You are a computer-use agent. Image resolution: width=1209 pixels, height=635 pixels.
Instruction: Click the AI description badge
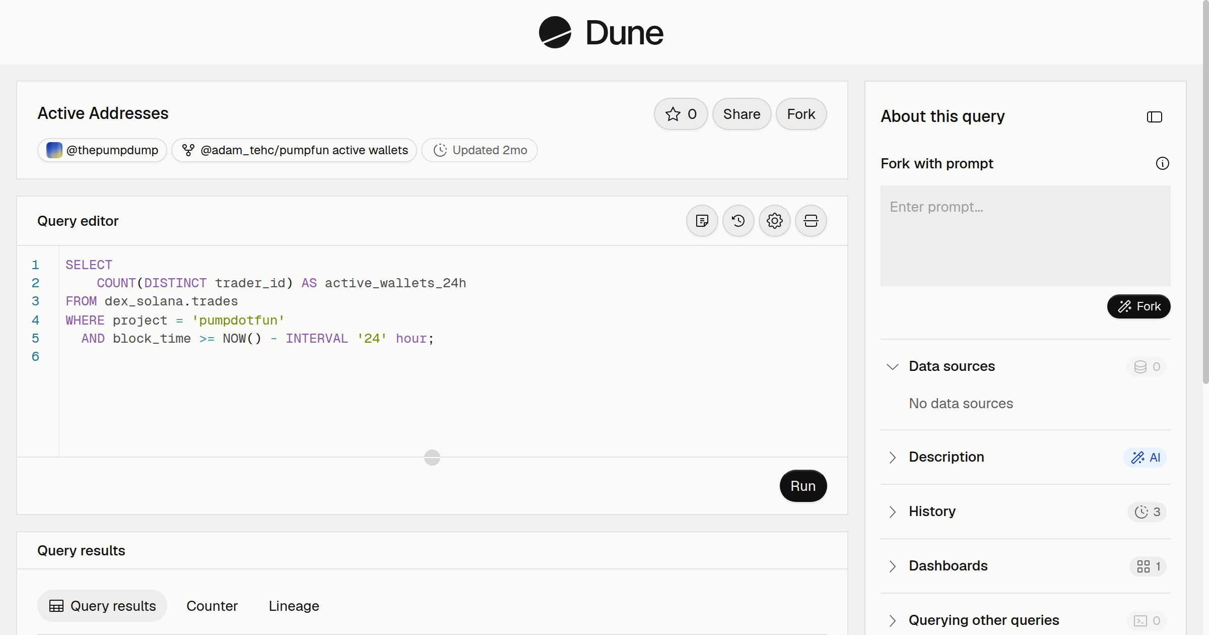point(1145,458)
